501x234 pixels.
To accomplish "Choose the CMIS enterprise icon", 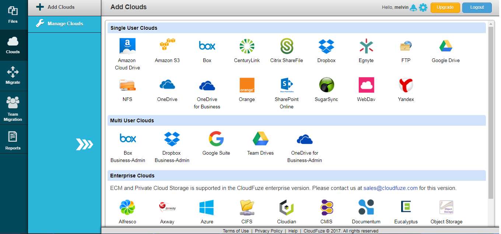I will click(326, 208).
